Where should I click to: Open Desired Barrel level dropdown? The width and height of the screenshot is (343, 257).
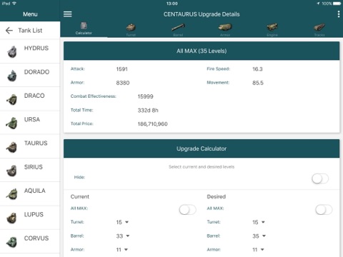(x=259, y=236)
